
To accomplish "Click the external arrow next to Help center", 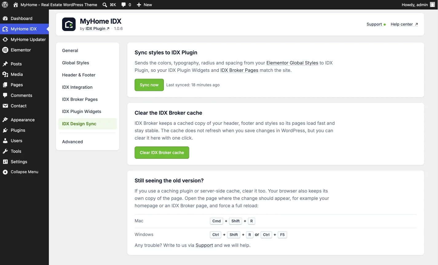I will point(416,24).
